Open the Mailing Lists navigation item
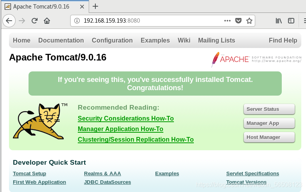The height and width of the screenshot is (192, 306). 217,40
